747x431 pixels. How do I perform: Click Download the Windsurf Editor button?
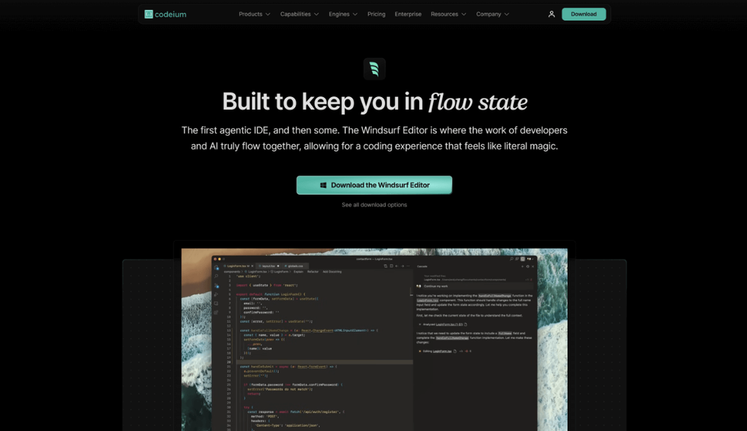374,185
